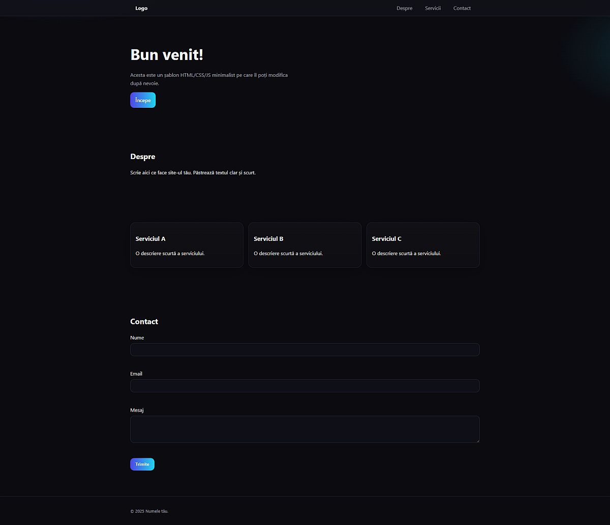Focus the Email input field
The width and height of the screenshot is (610, 525).
coord(305,386)
